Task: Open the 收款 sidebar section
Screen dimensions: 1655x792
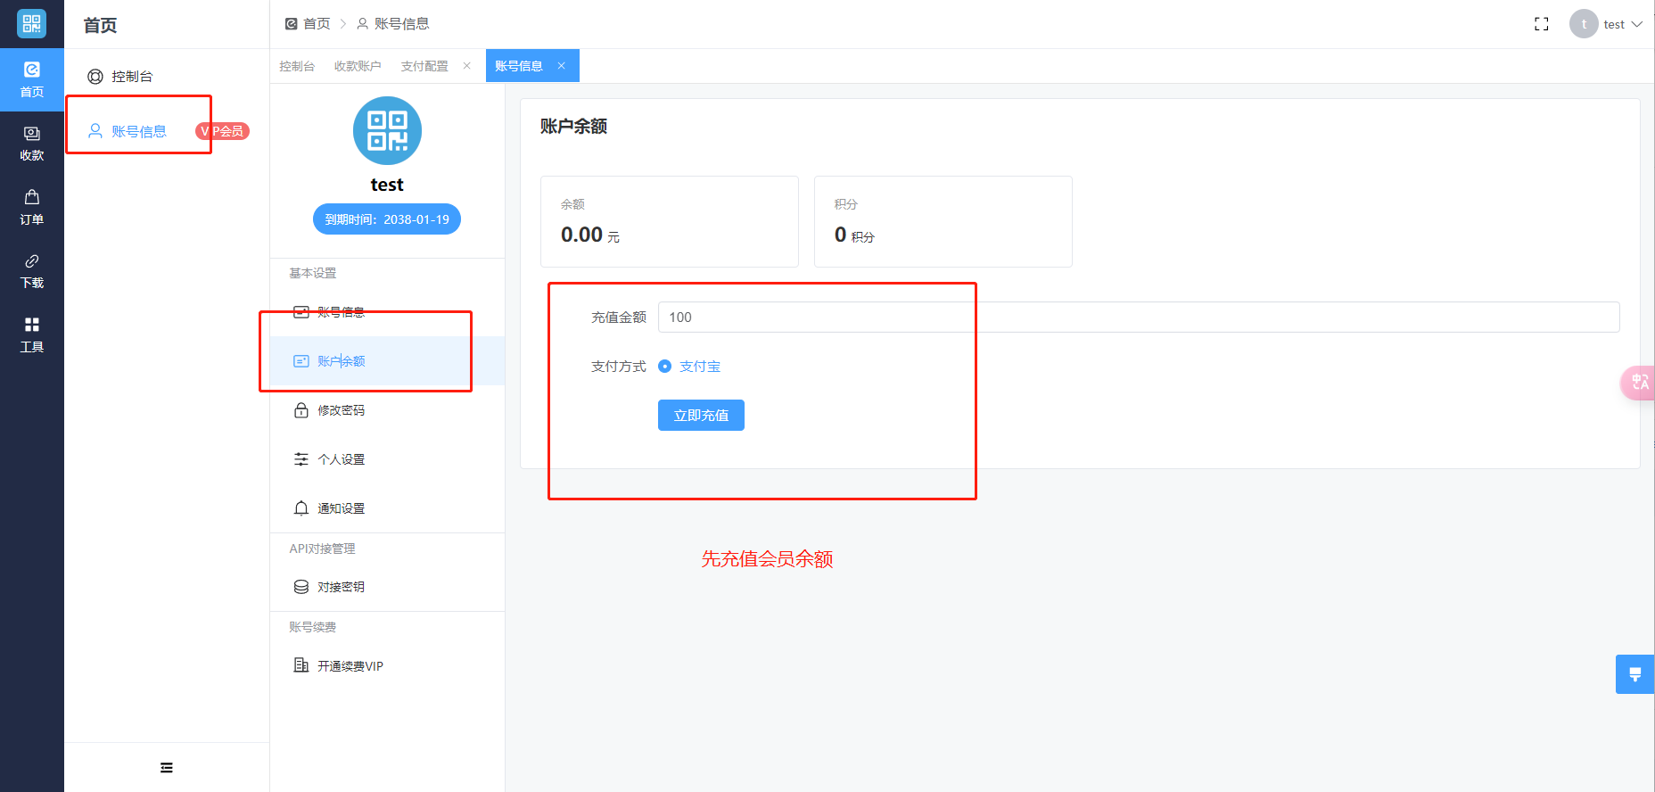Action: [x=32, y=143]
